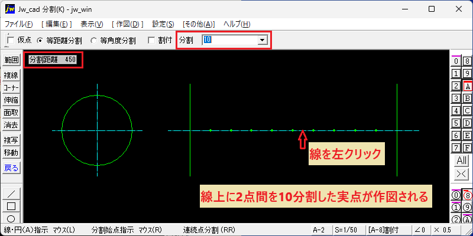The height and width of the screenshot is (236, 473).
Task: Tick the 割付 checkbox
Action: 151,41
